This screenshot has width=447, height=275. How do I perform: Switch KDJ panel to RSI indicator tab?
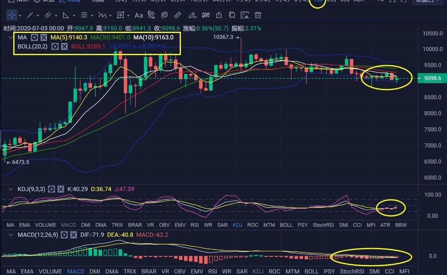click(195, 225)
